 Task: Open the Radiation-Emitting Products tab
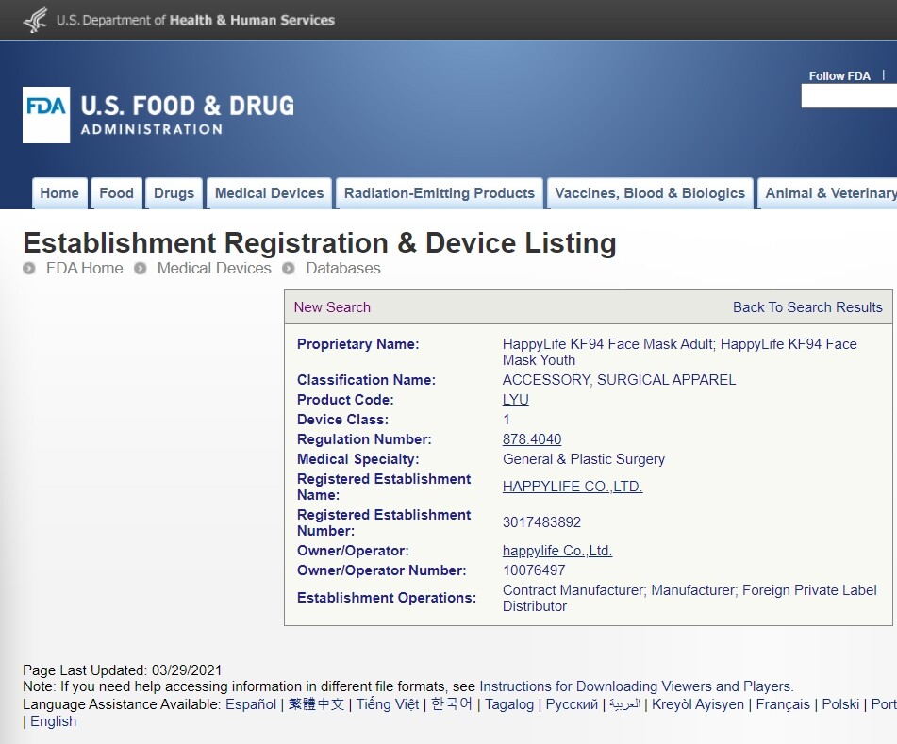(x=440, y=193)
